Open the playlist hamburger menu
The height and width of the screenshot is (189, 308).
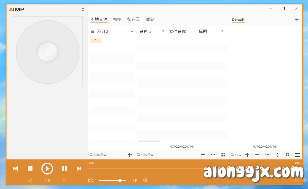[x=297, y=155]
